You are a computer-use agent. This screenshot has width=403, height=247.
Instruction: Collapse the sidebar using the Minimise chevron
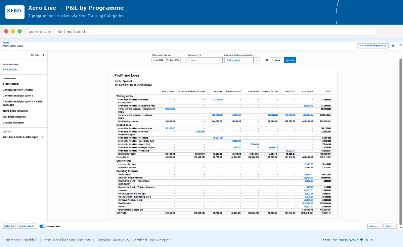(43, 55)
